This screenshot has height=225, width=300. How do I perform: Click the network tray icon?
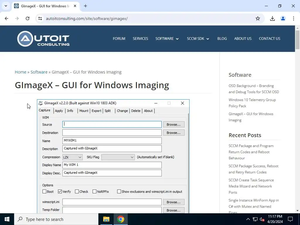(255, 219)
